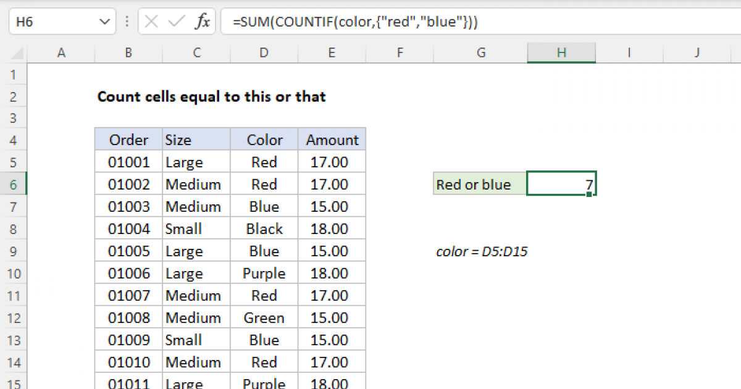Select column D header
The width and height of the screenshot is (741, 389).
[x=264, y=53]
